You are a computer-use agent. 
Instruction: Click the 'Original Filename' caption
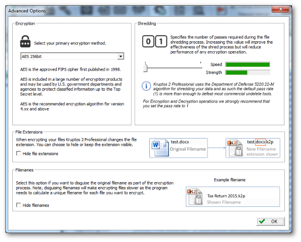[188, 149]
